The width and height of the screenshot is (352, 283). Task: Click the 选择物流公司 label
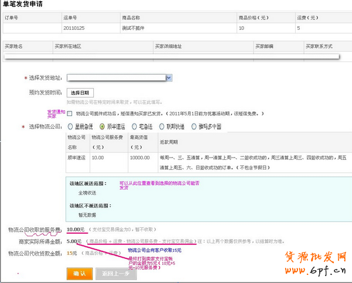pyautogui.click(x=46, y=127)
